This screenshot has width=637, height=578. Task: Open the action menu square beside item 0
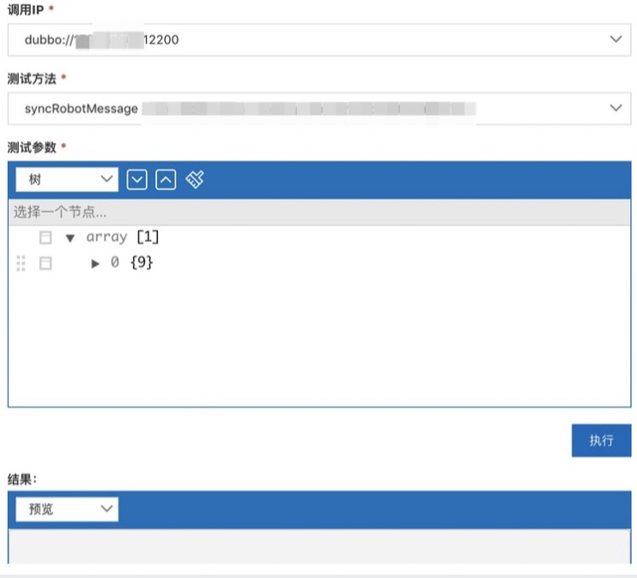click(x=45, y=263)
